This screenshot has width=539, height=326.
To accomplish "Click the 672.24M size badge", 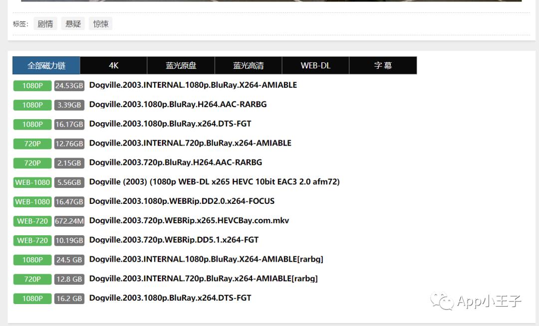I will click(69, 221).
